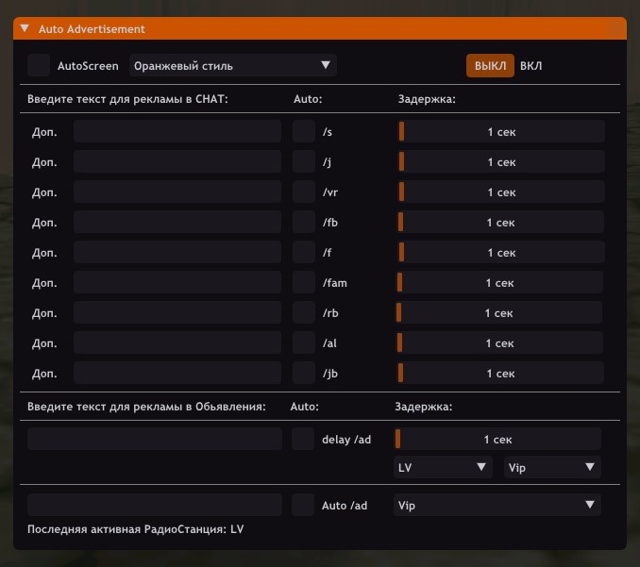
Task: Open the LV radio station dropdown
Action: 443,467
